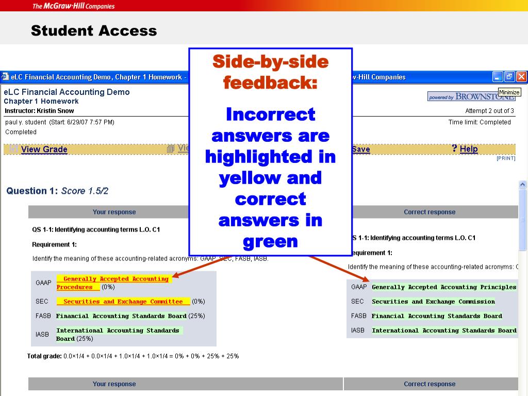Image resolution: width=528 pixels, height=396 pixels.
Task: Click 'paul y. student' start time line
Action: 60,122
